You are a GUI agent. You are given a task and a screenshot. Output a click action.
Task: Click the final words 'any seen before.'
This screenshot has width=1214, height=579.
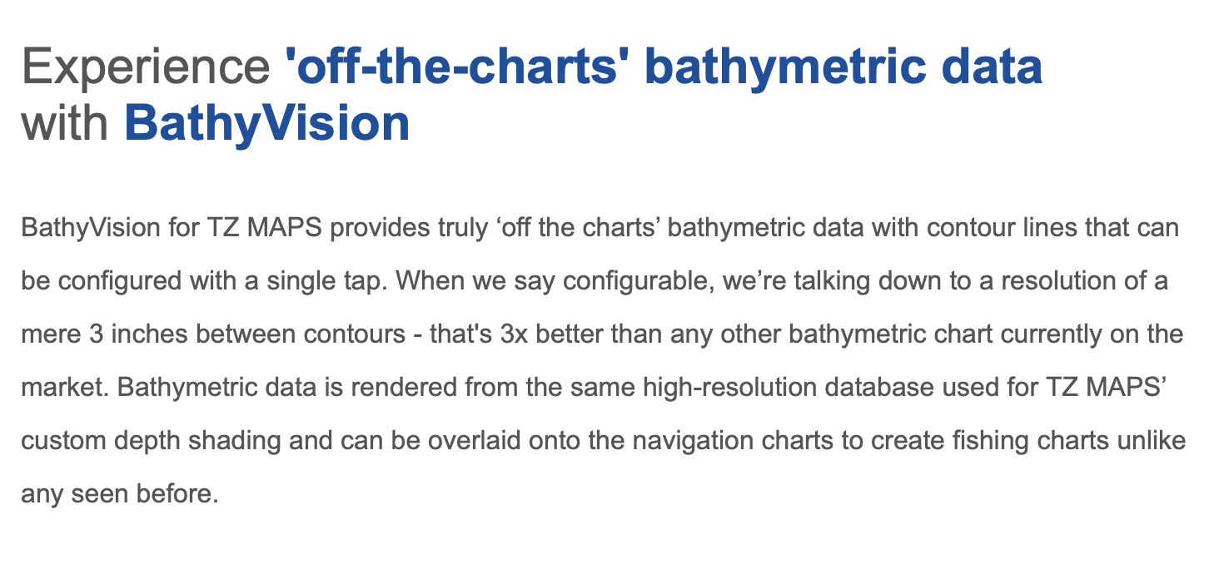(x=120, y=495)
